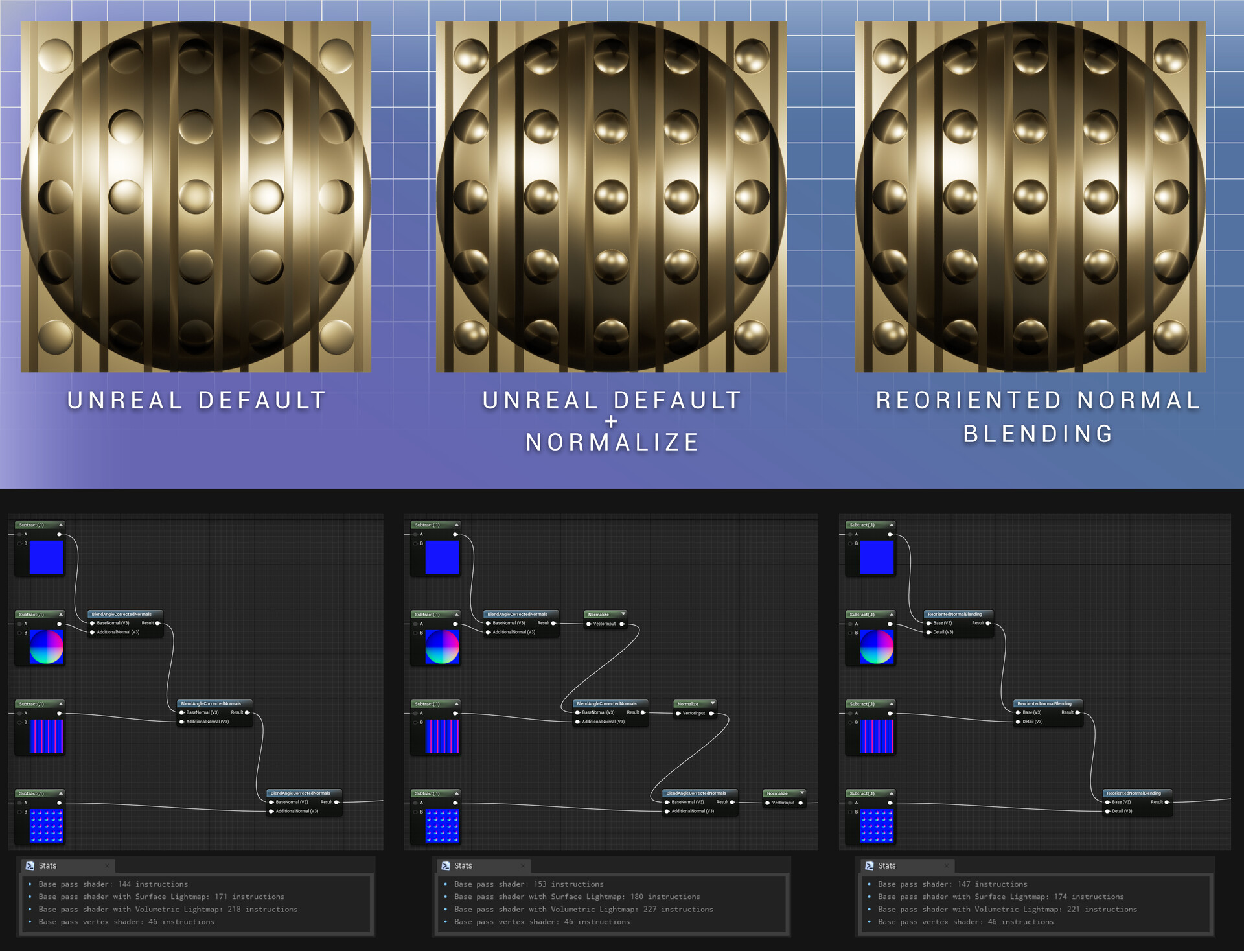Select the Stats tab above 147 instructions

point(886,865)
